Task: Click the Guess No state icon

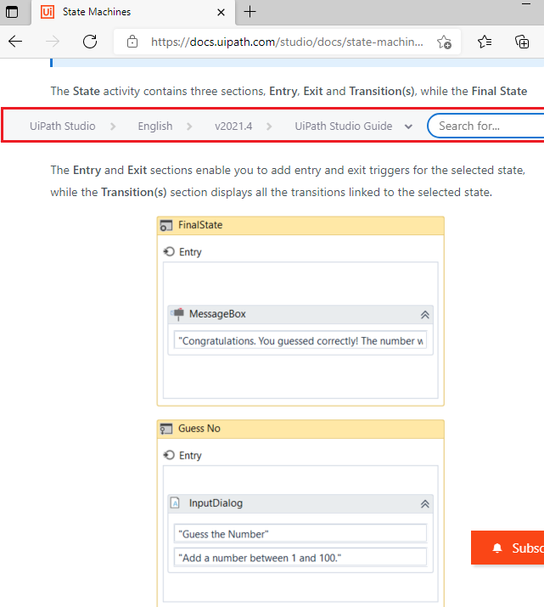Action: [166, 429]
